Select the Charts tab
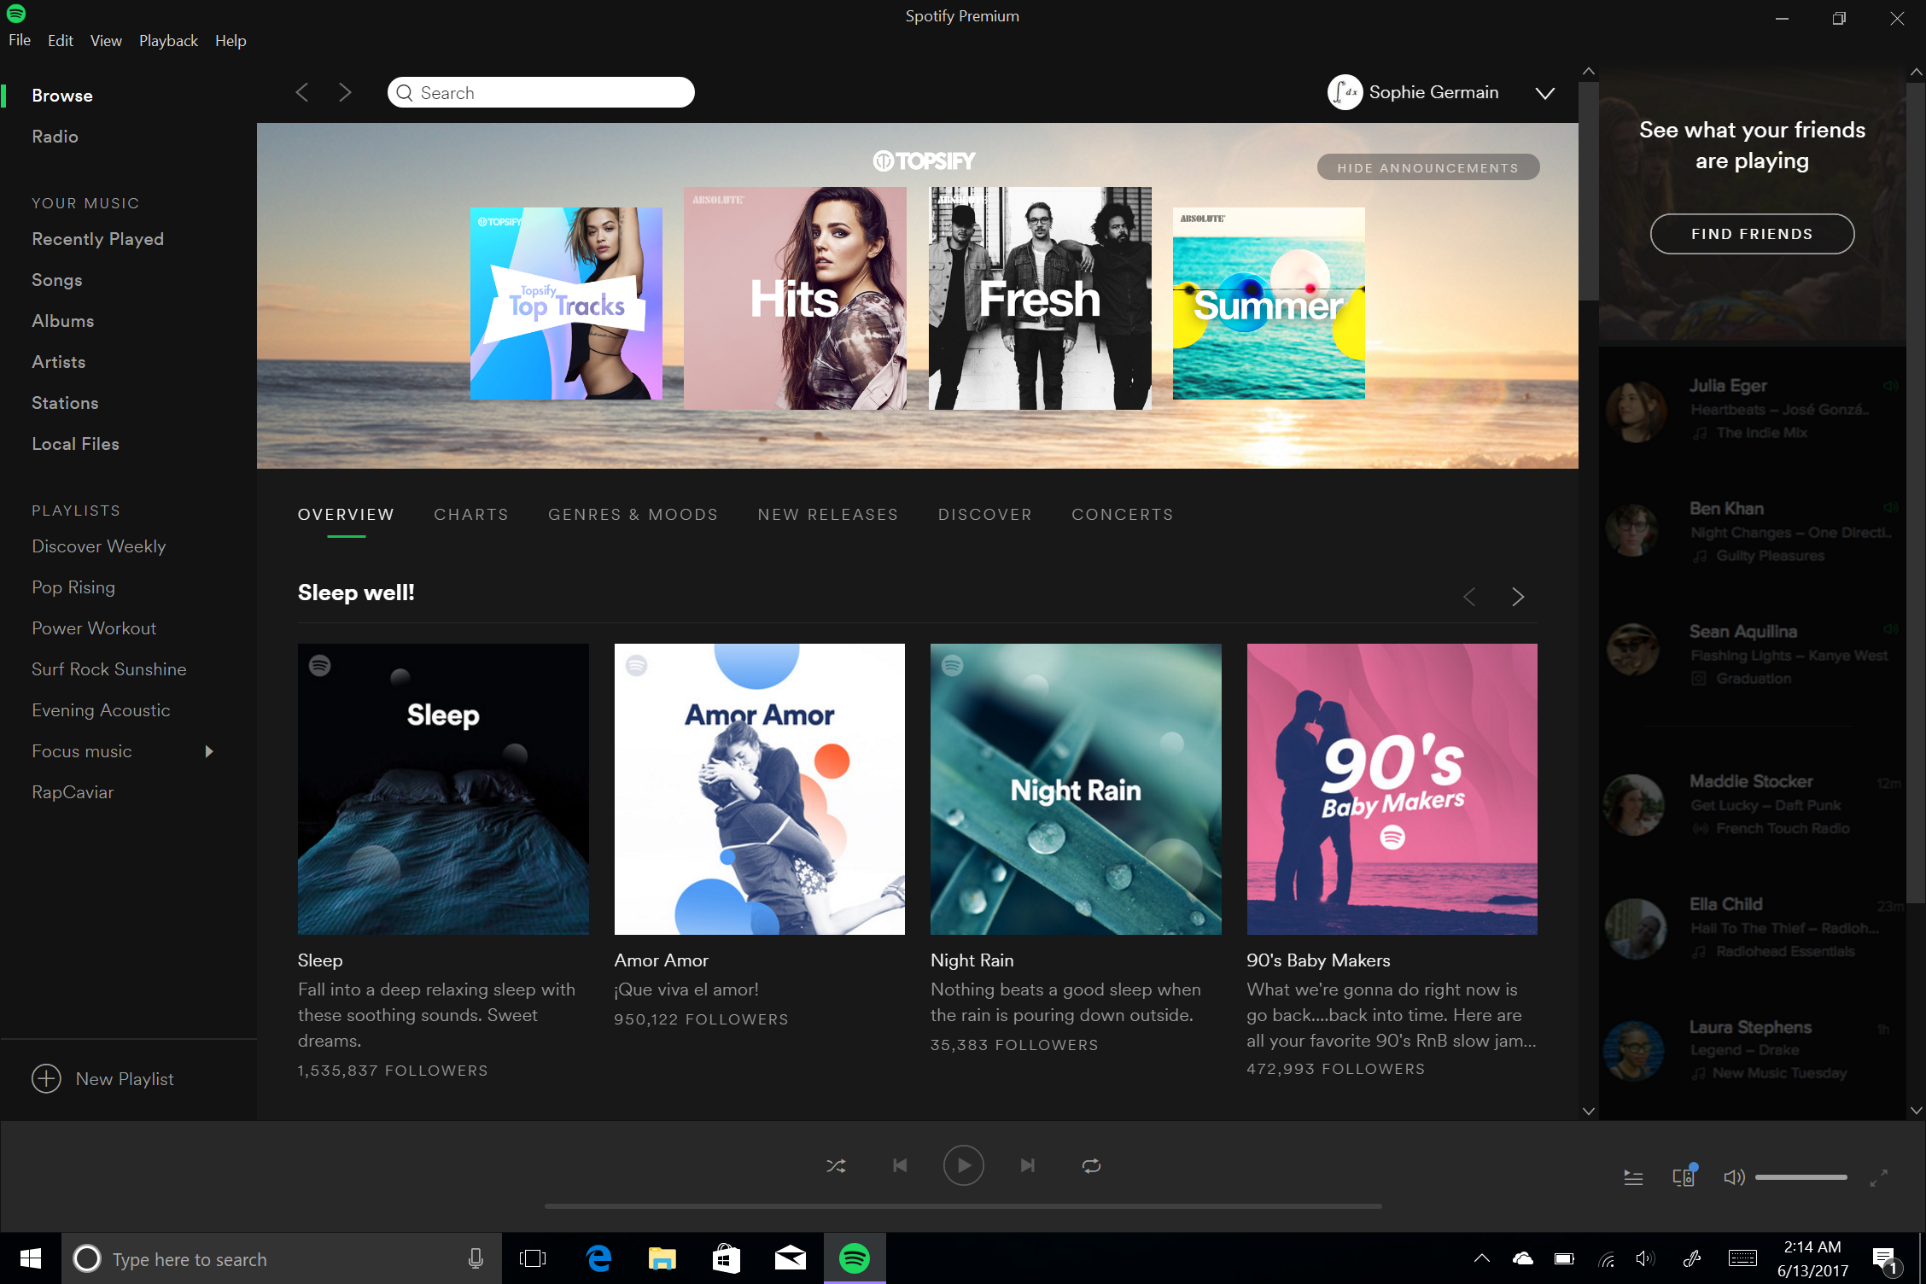Image resolution: width=1926 pixels, height=1284 pixels. coord(471,515)
